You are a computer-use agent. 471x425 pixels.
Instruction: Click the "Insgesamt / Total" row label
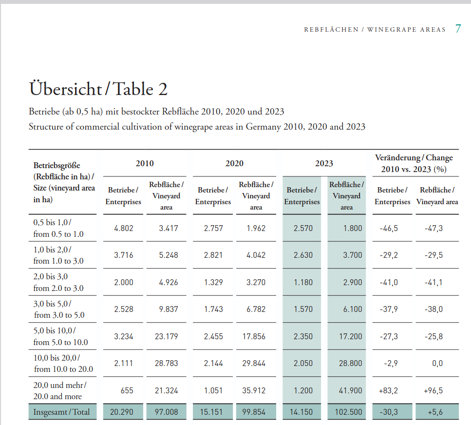[x=62, y=412]
